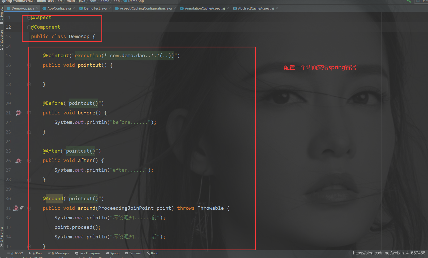Screen dimensions: 428x258
Task: Open the run configuration dropdown at top right
Action: (x=422, y=1)
